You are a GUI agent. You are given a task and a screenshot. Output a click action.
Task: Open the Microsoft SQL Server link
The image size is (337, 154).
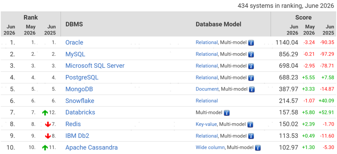95,66
